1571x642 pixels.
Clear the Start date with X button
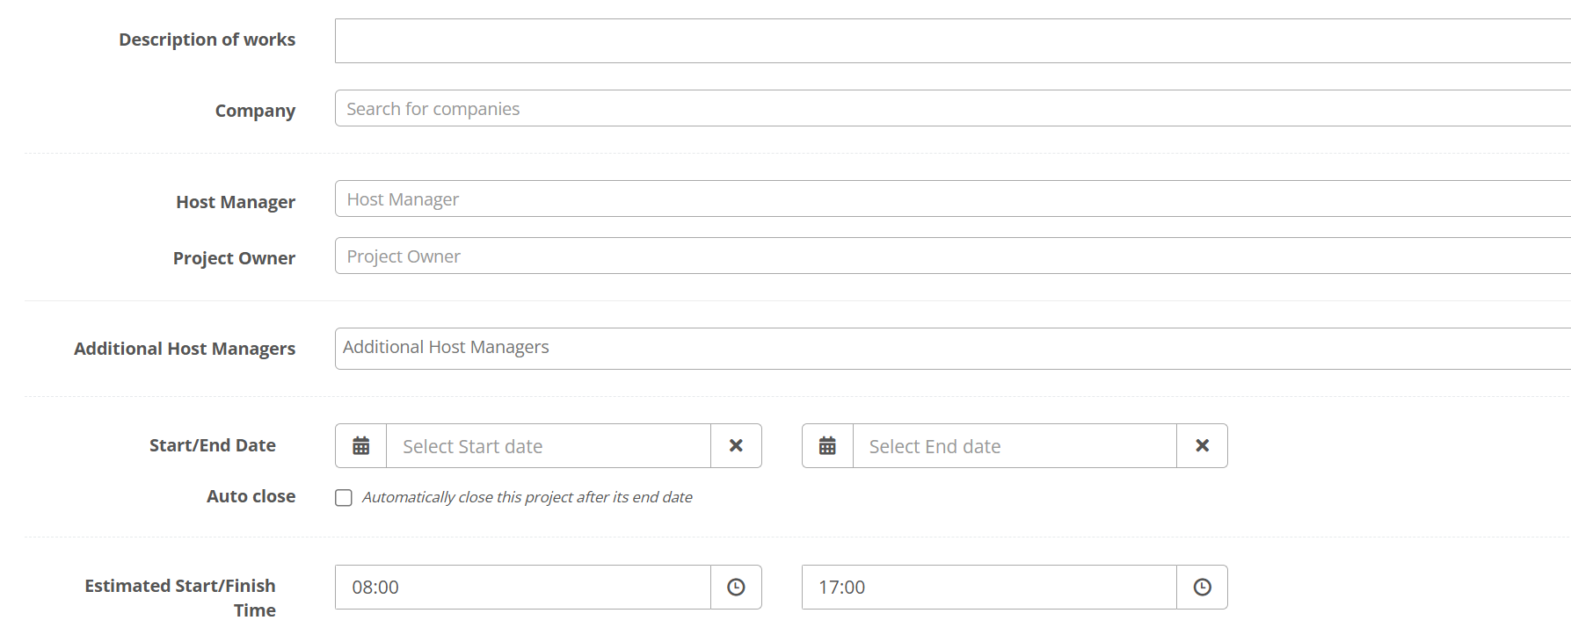(736, 446)
